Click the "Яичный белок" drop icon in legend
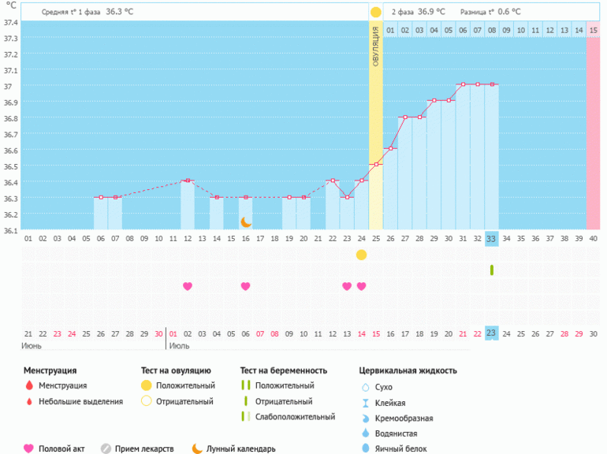 coord(365,448)
